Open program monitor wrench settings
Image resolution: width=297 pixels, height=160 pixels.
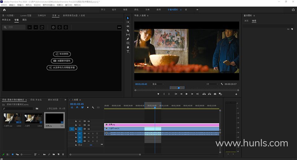coord(222,84)
